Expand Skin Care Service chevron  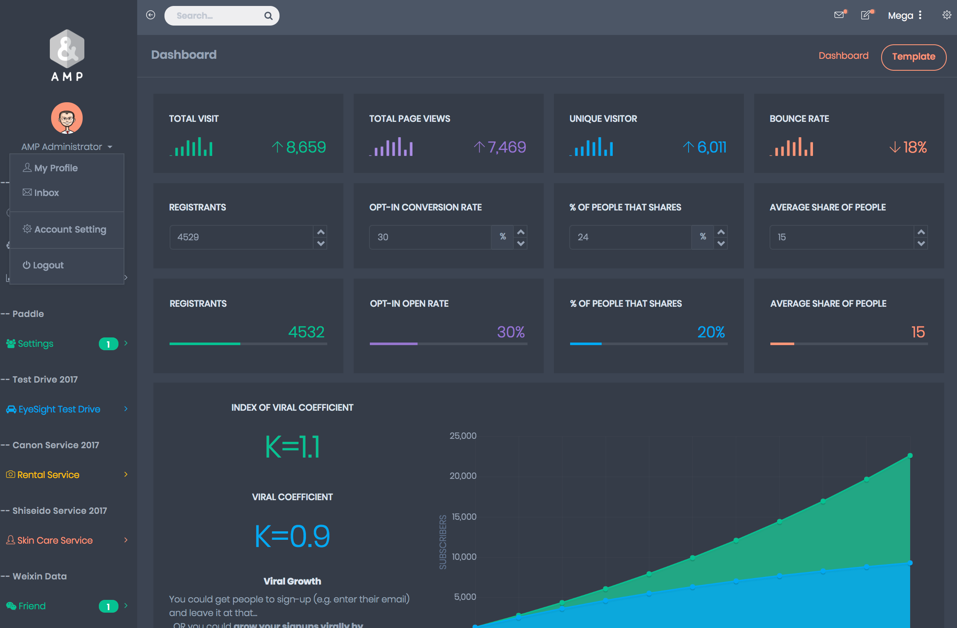point(126,540)
